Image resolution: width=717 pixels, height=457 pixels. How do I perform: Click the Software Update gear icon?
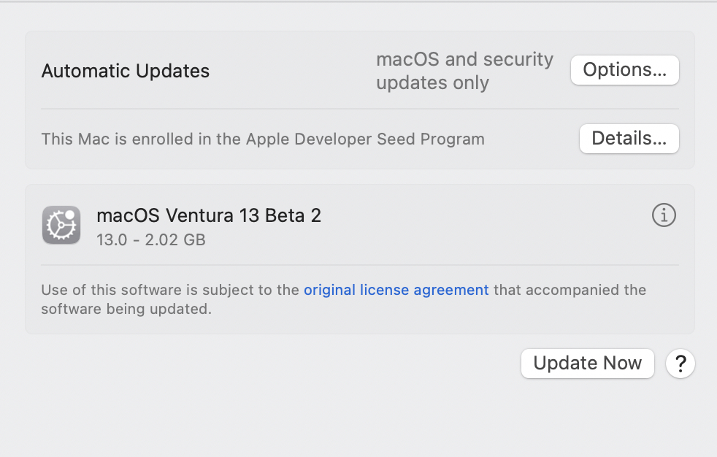pyautogui.click(x=61, y=225)
